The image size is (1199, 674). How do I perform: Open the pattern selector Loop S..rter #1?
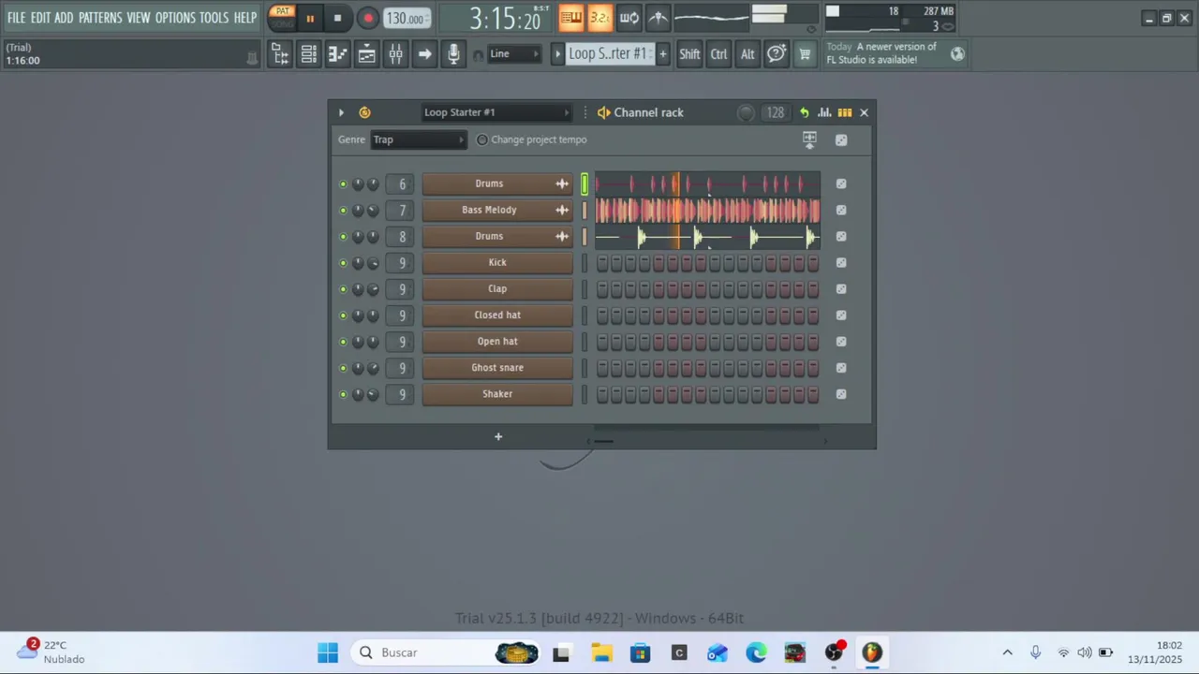tap(608, 54)
